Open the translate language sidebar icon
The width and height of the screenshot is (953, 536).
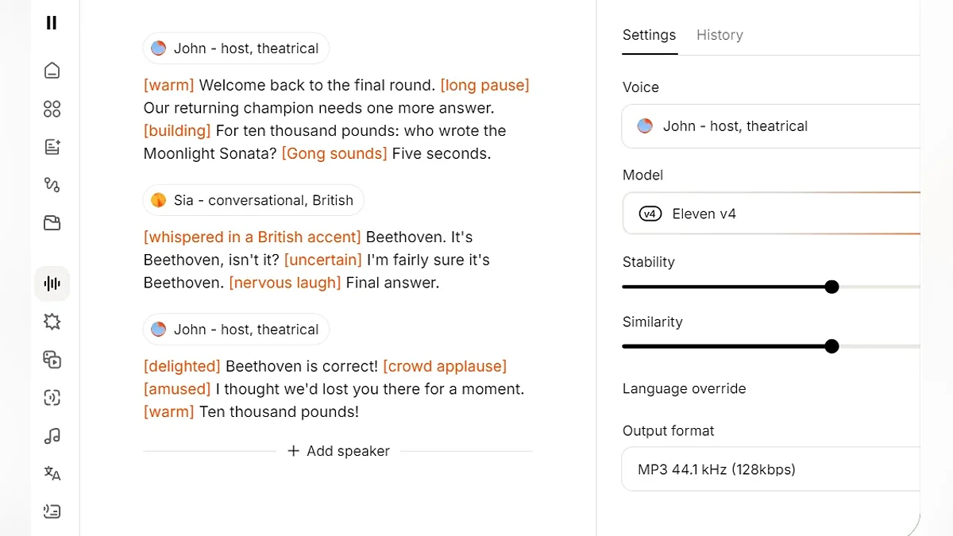click(52, 474)
